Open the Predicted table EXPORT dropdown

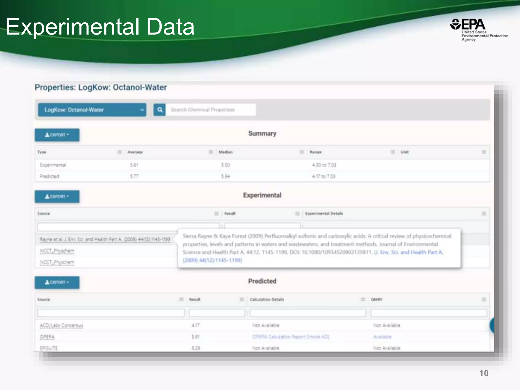tap(57, 282)
